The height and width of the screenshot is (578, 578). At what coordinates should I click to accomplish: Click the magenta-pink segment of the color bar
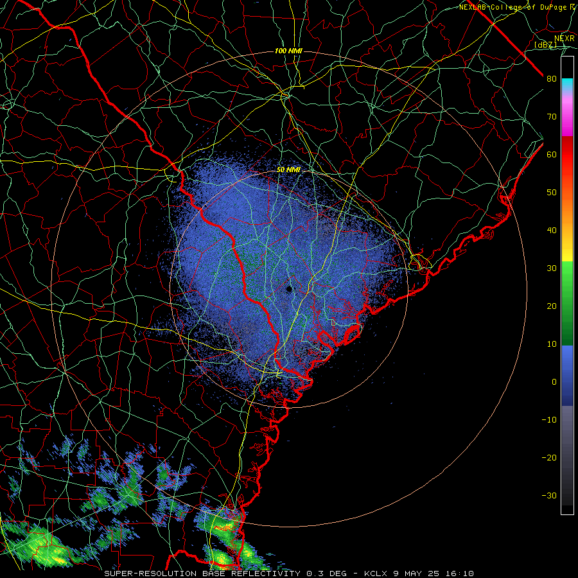tap(567, 114)
